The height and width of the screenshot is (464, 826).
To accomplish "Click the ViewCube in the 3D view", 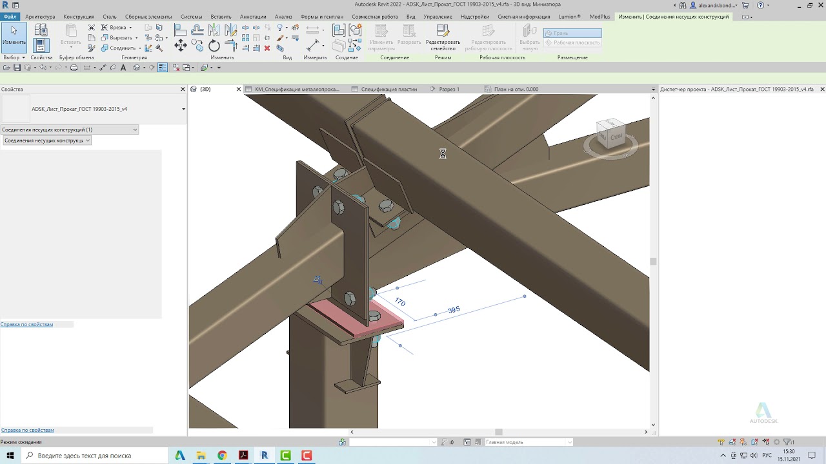I will pyautogui.click(x=610, y=134).
